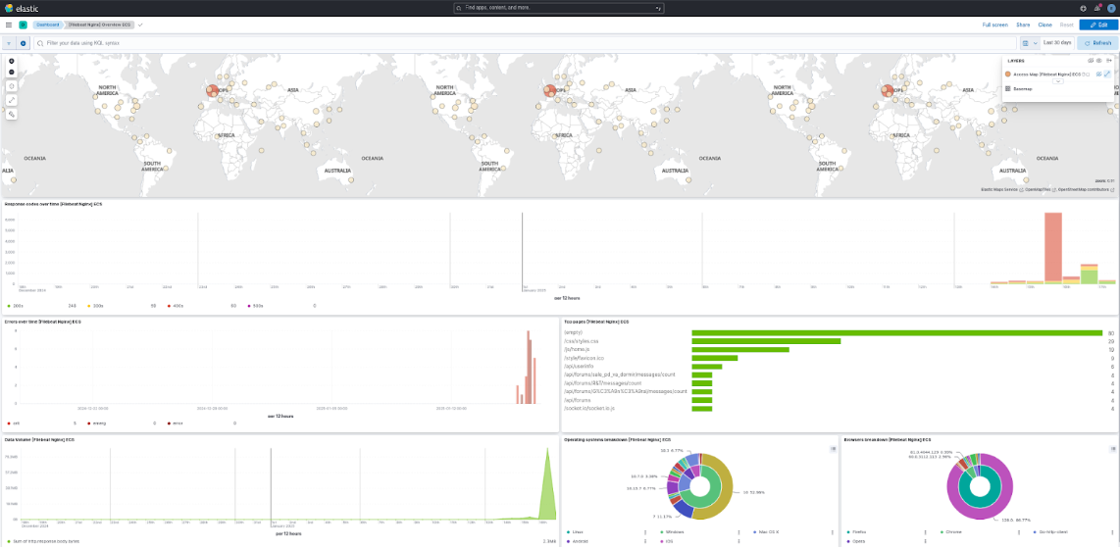Open the map measure tools icon

(12, 100)
